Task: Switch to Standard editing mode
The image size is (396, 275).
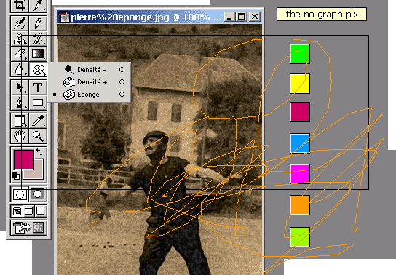Action: coord(20,194)
